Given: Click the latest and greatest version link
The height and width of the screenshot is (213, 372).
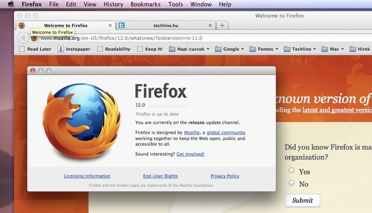Looking at the screenshot, I should click(x=337, y=110).
